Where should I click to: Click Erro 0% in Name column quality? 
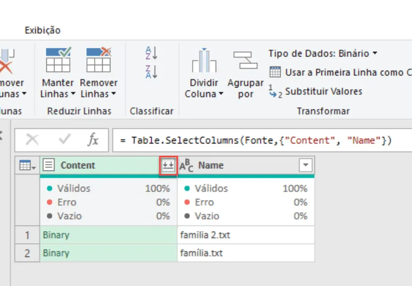(246, 202)
